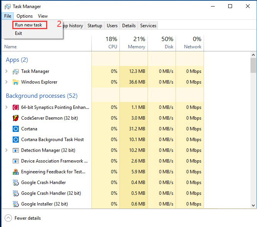The image size is (257, 227).
Task: Click the scrollbar up arrow
Action: coord(253,55)
